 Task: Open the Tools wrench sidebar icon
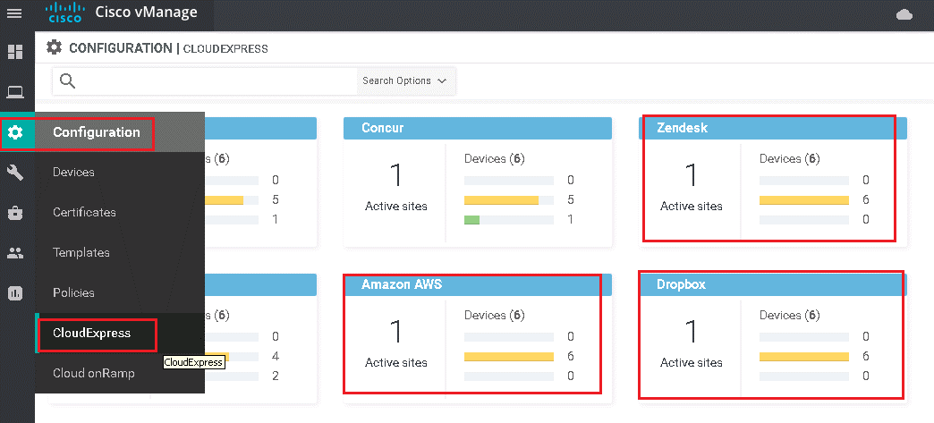tap(15, 173)
